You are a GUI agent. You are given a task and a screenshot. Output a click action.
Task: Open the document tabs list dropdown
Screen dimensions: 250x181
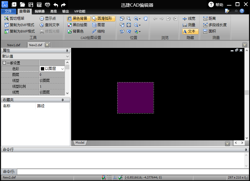tap(244, 45)
